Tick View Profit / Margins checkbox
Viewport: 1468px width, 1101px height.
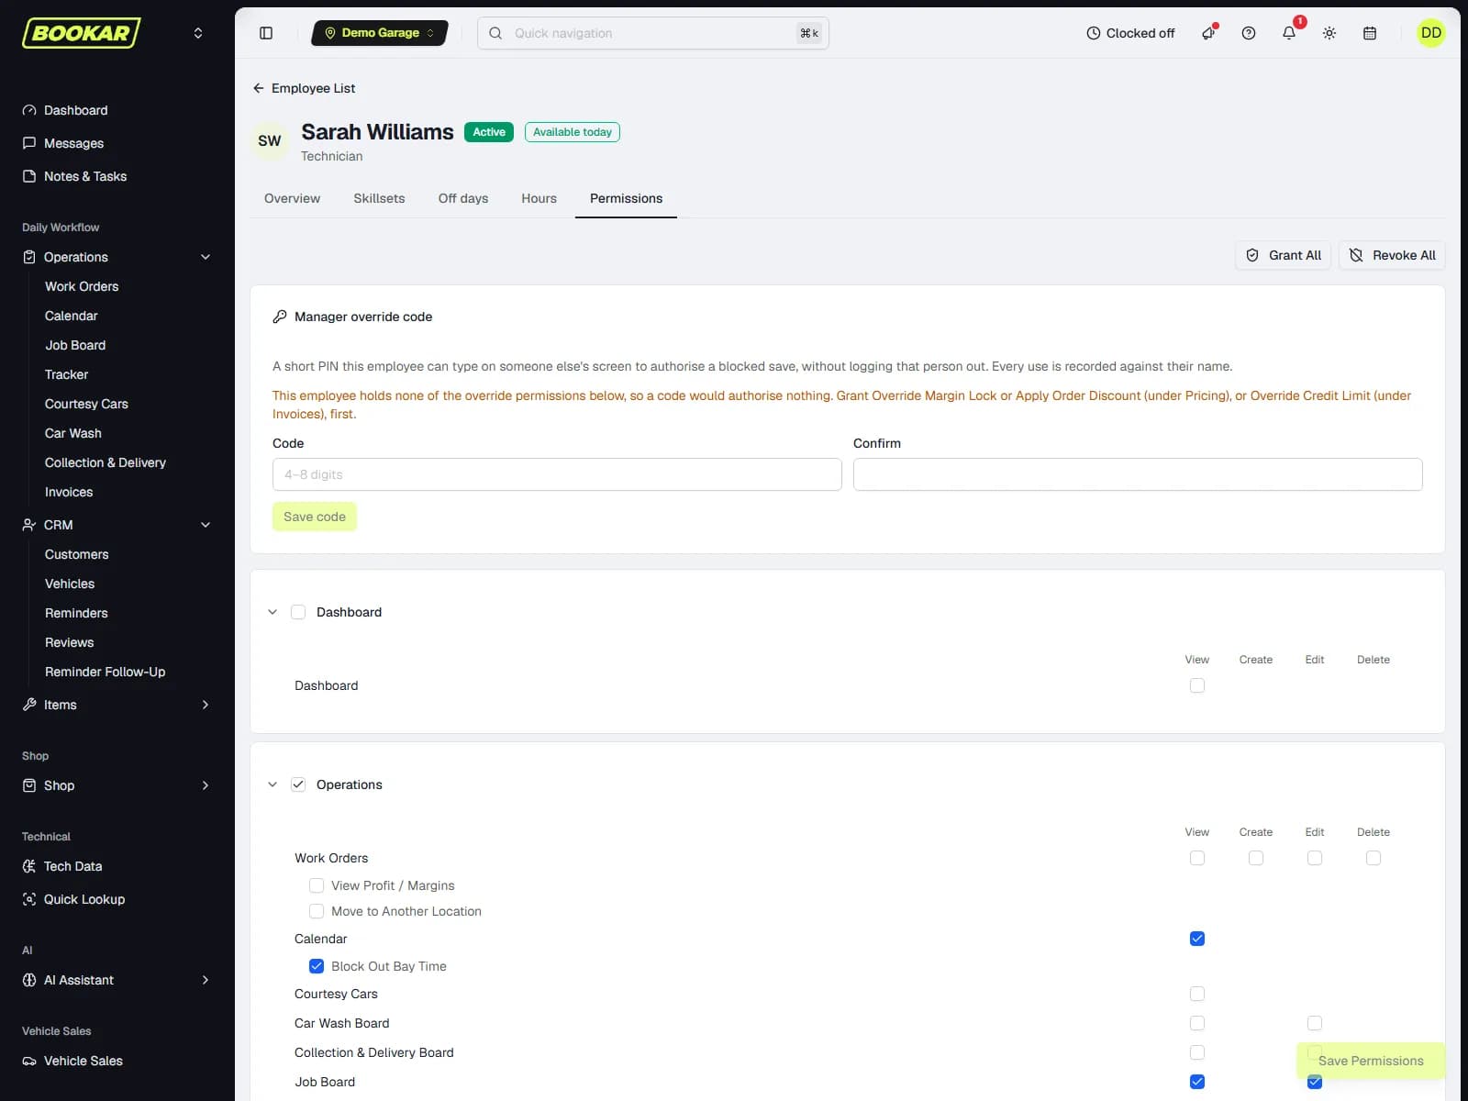(x=317, y=885)
